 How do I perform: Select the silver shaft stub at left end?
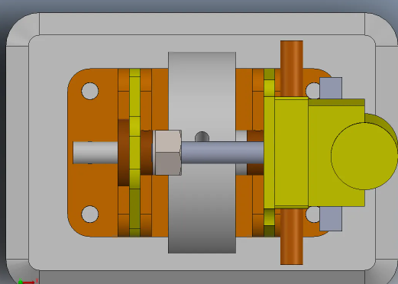(x=95, y=153)
